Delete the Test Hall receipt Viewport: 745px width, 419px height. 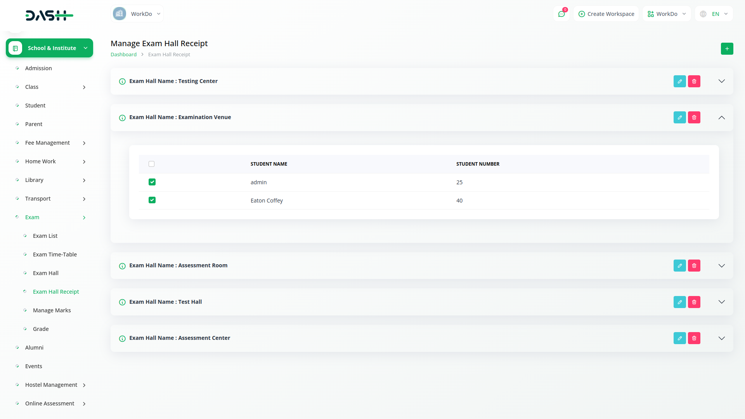[694, 302]
